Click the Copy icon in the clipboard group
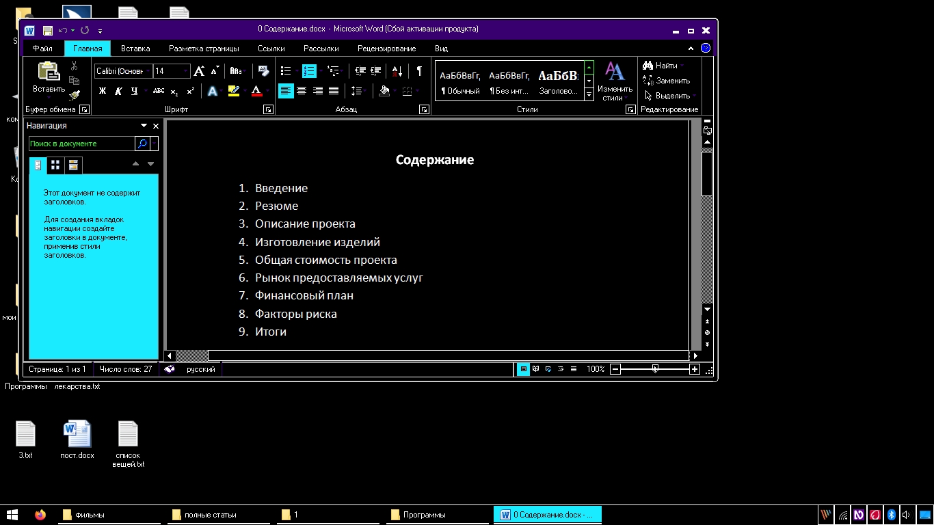This screenshot has width=934, height=525. pos(74,80)
